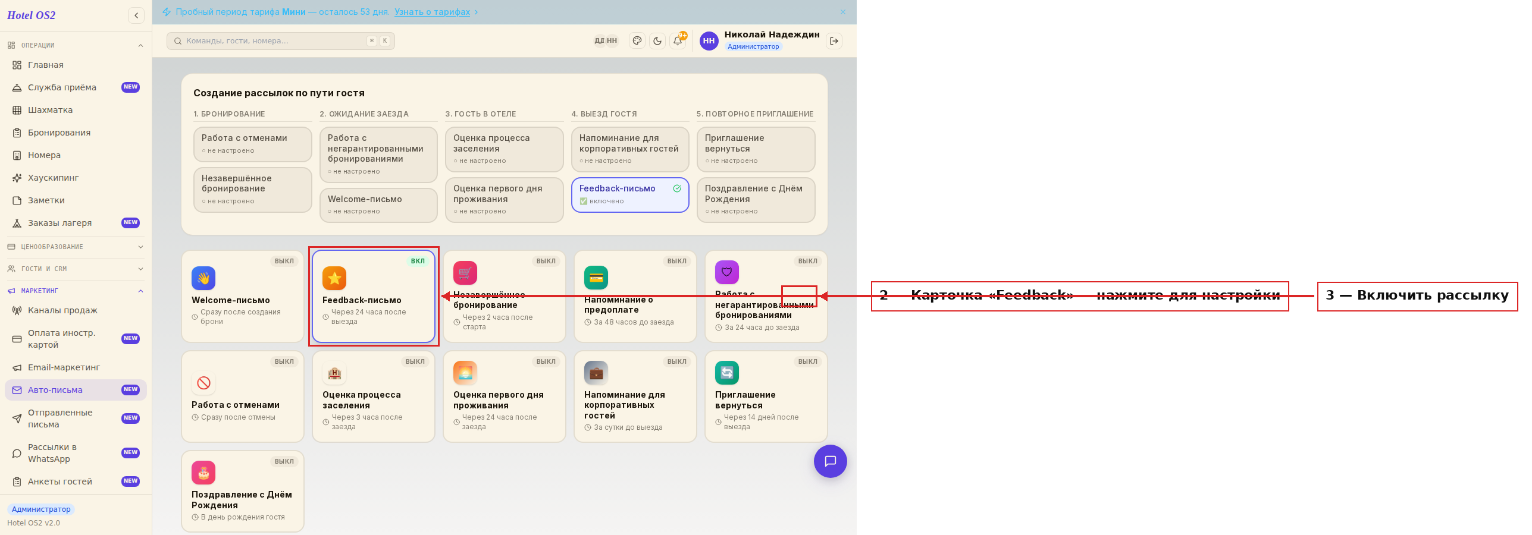Viewport: 1532px width, 535px height.
Task: Go to Шахматка page
Action: click(x=76, y=110)
